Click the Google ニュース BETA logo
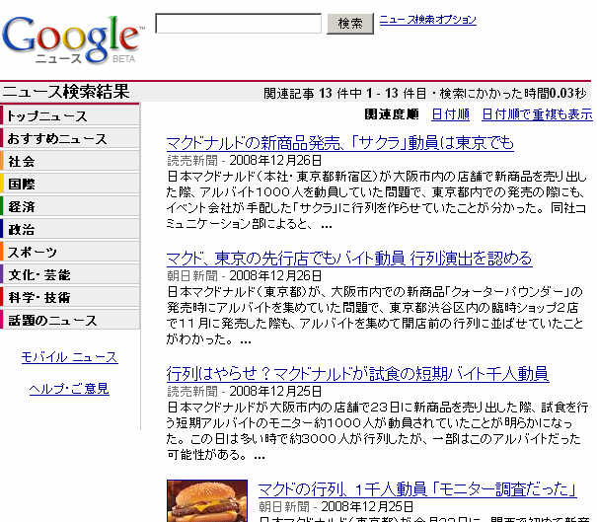597x522 pixels. (x=73, y=39)
